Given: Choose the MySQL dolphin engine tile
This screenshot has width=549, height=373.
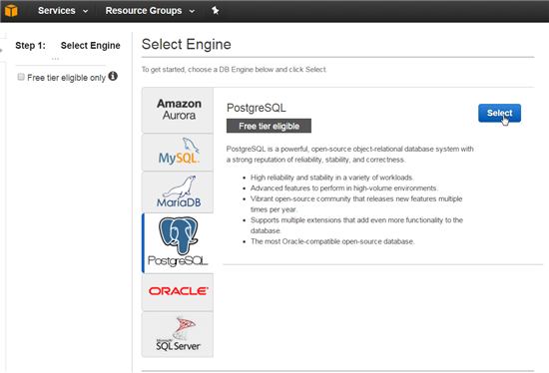Looking at the screenshot, I should (x=178, y=153).
